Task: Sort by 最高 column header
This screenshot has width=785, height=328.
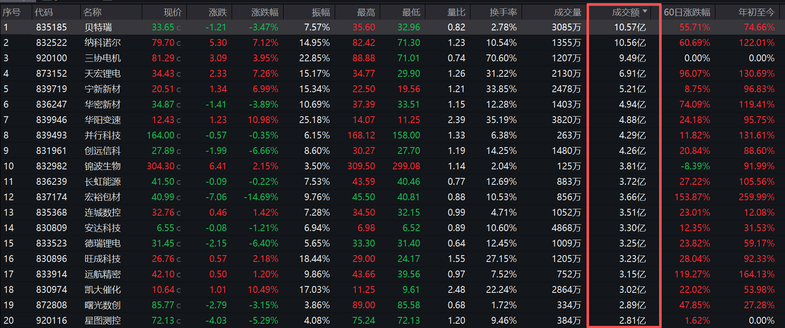Action: click(366, 12)
